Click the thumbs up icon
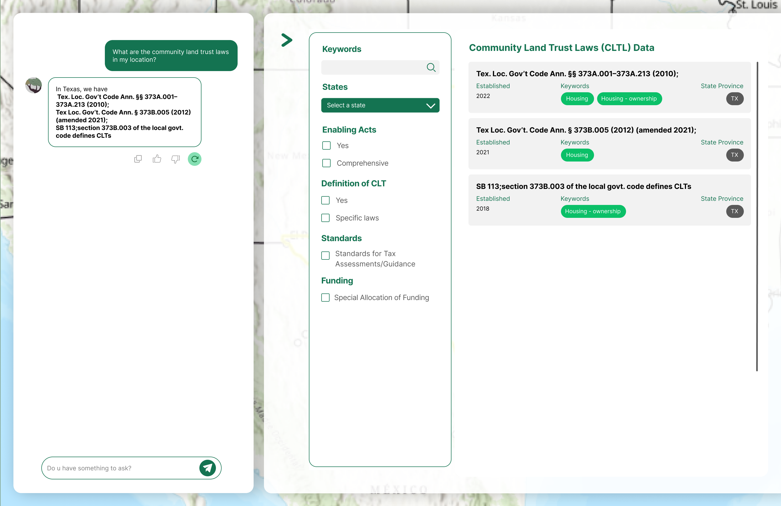Screen dimensions: 781x506 coord(157,159)
